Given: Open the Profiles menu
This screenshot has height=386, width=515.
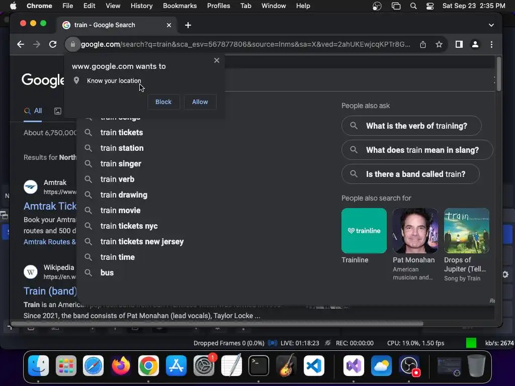Looking at the screenshot, I should (218, 6).
